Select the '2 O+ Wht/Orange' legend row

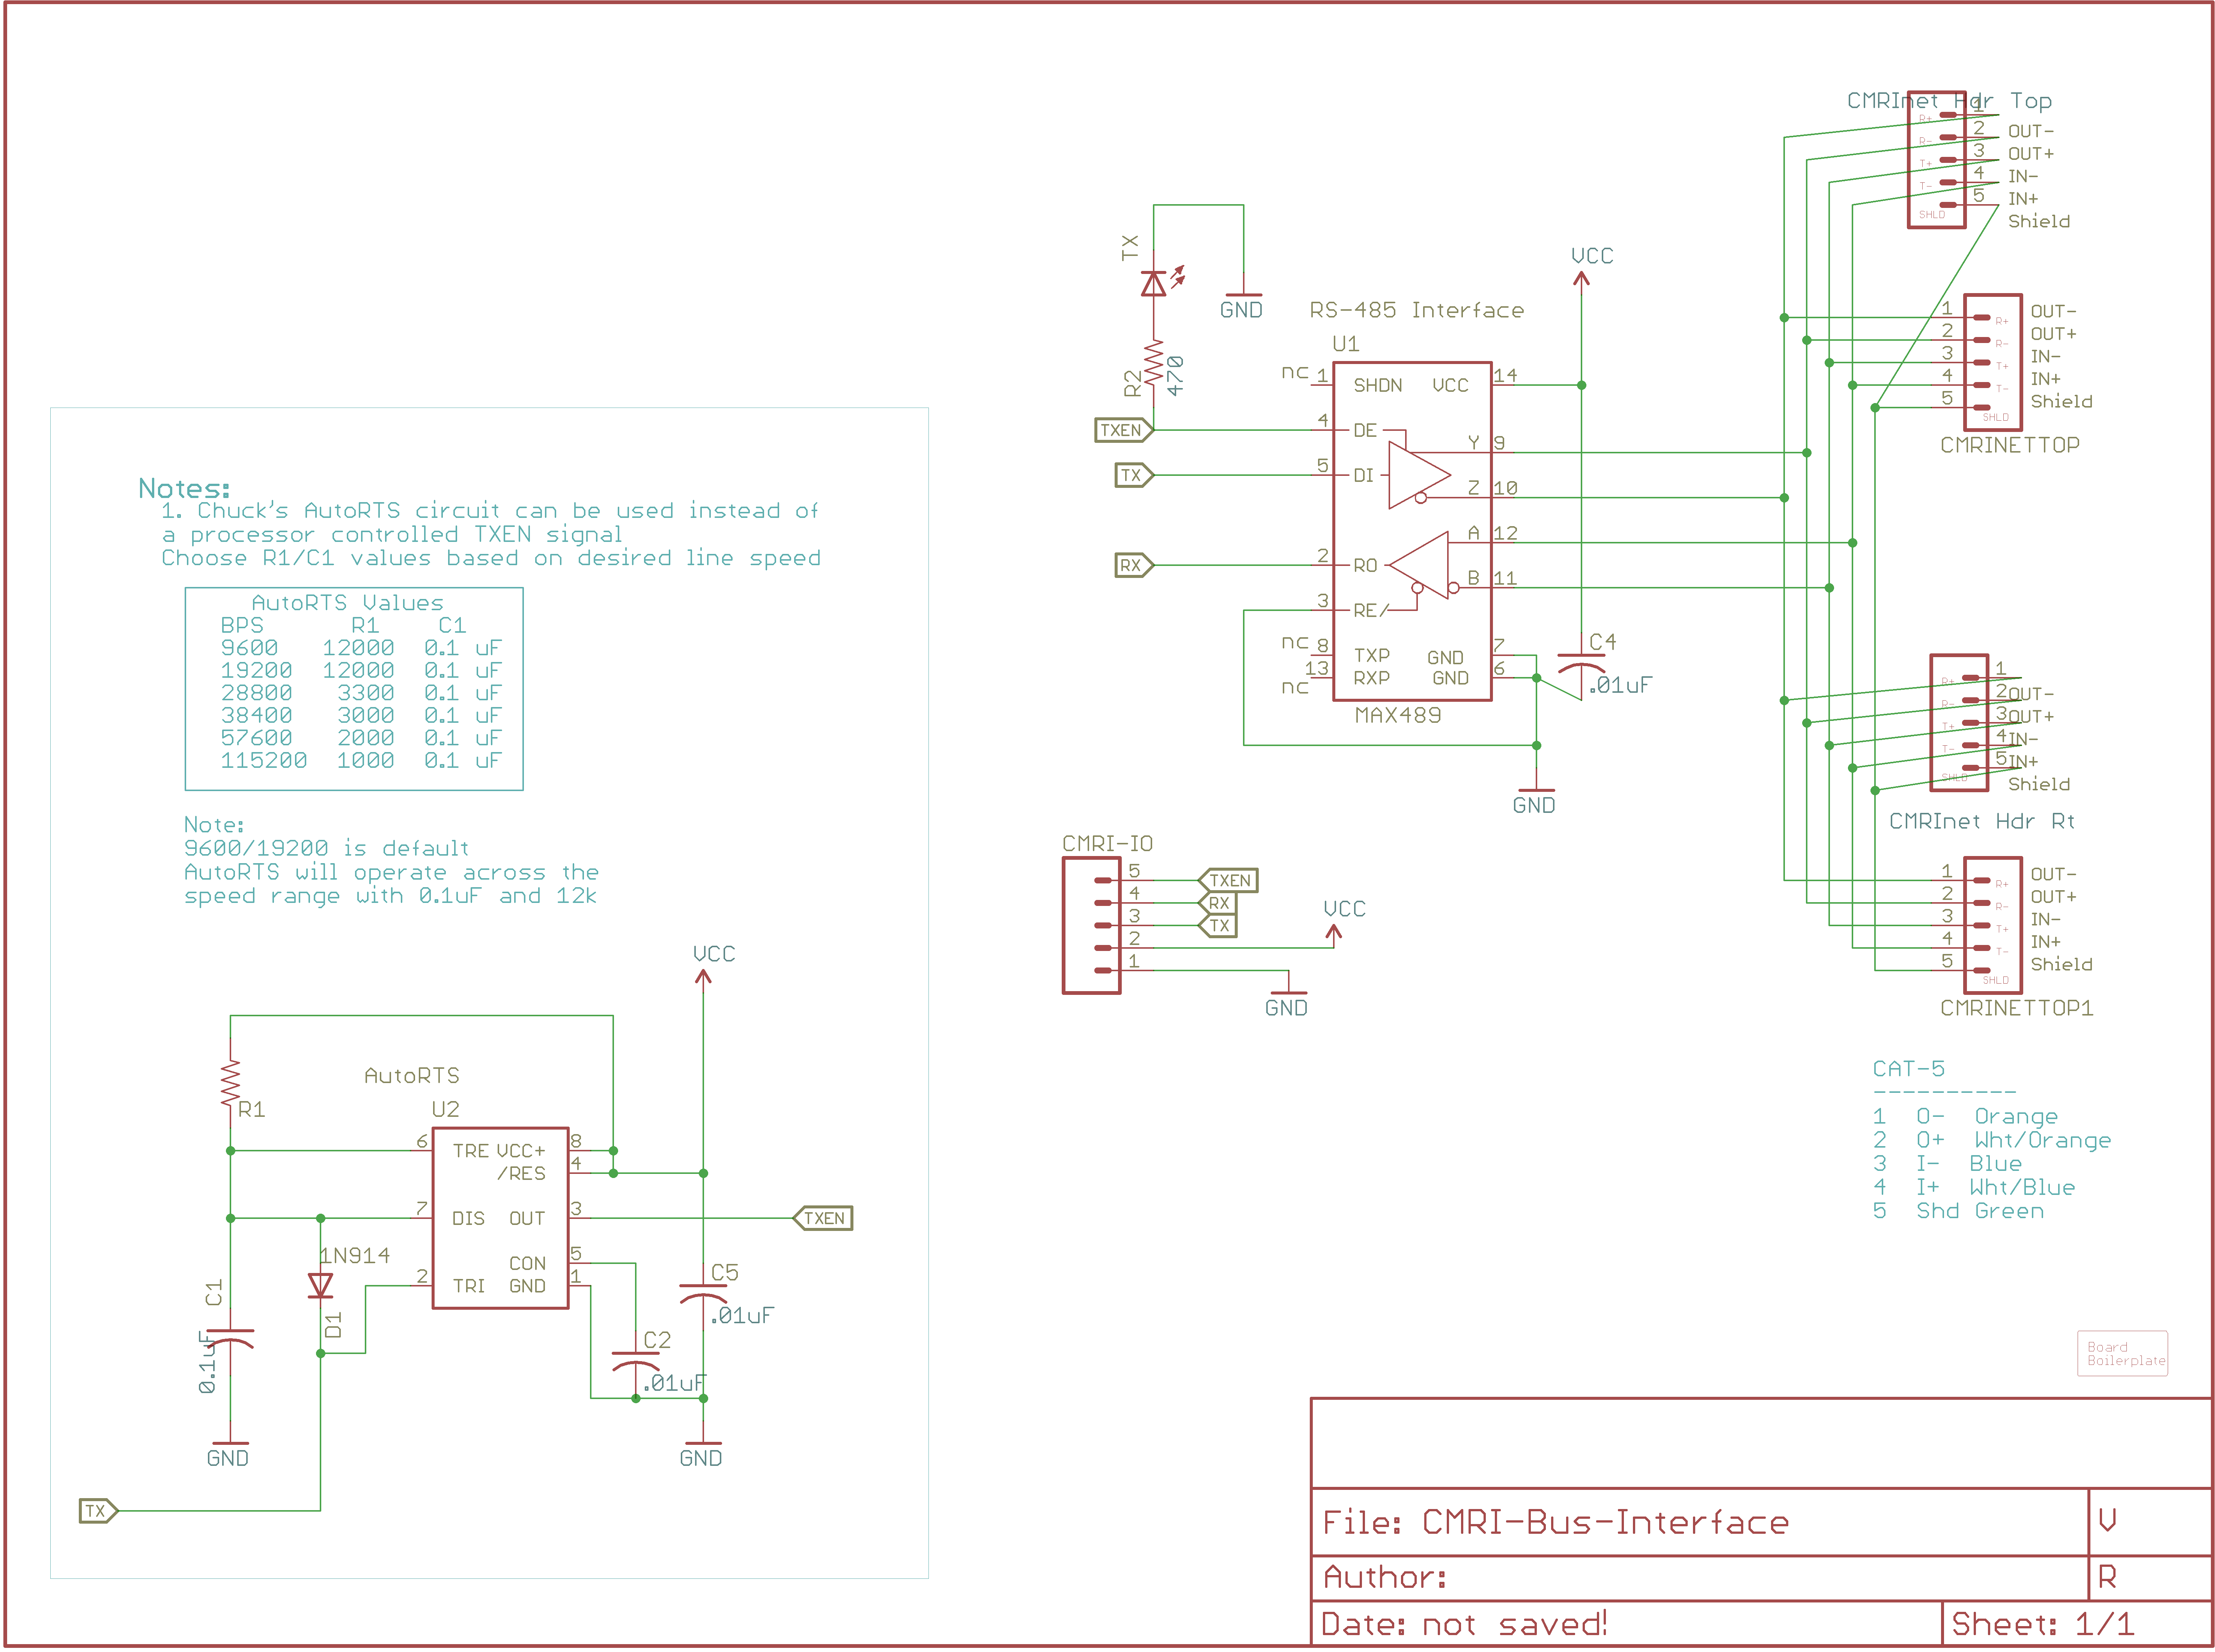(1992, 1141)
